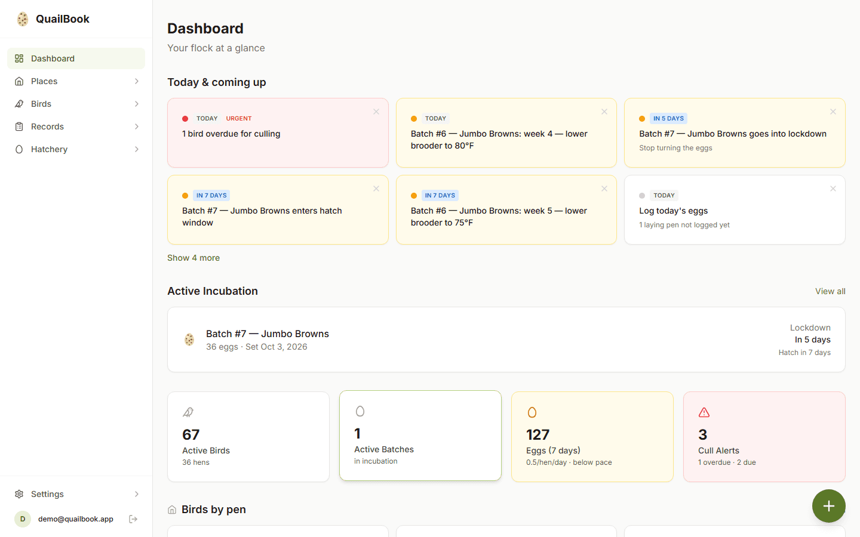The height and width of the screenshot is (537, 860).
Task: Open the Batch #7 — Jumbo Browns incubation row
Action: 506,340
